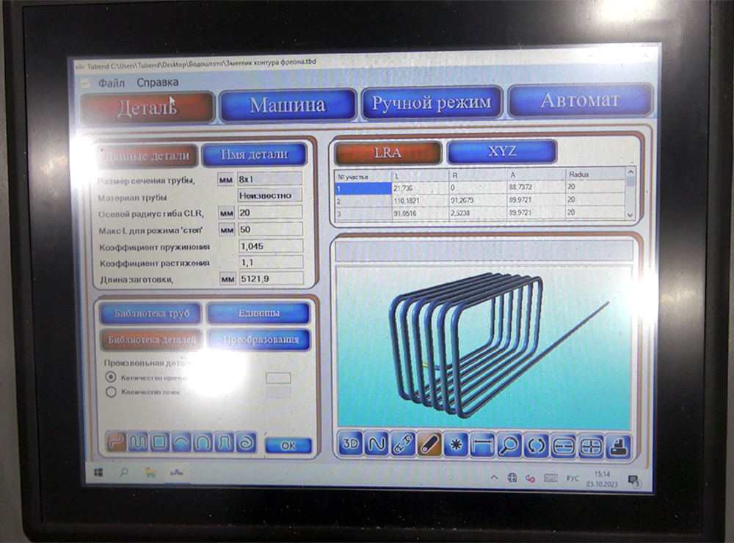This screenshot has width=734, height=543.
Task: Click the magnifier zoom icon in viewer toolbar
Action: click(x=509, y=445)
